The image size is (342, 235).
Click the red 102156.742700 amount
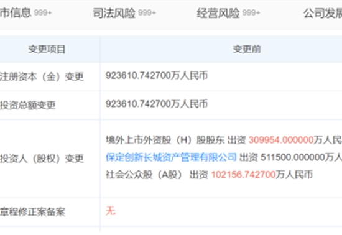point(243,175)
